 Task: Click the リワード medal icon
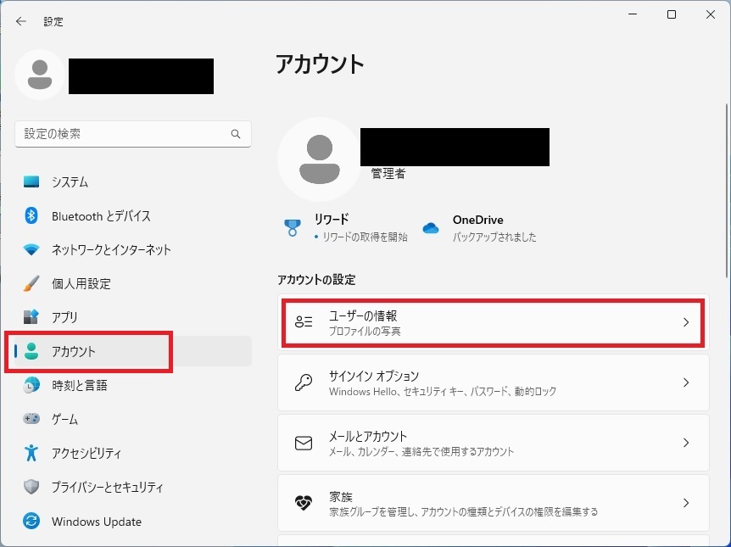pyautogui.click(x=293, y=227)
